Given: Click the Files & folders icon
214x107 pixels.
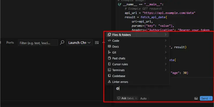Looking at the screenshot, I should [109, 35].
